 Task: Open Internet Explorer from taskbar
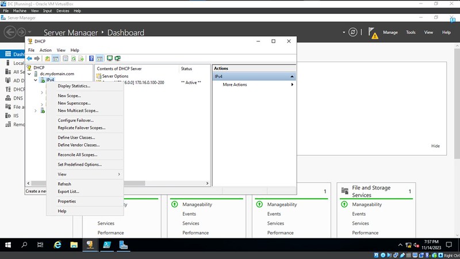click(x=57, y=245)
